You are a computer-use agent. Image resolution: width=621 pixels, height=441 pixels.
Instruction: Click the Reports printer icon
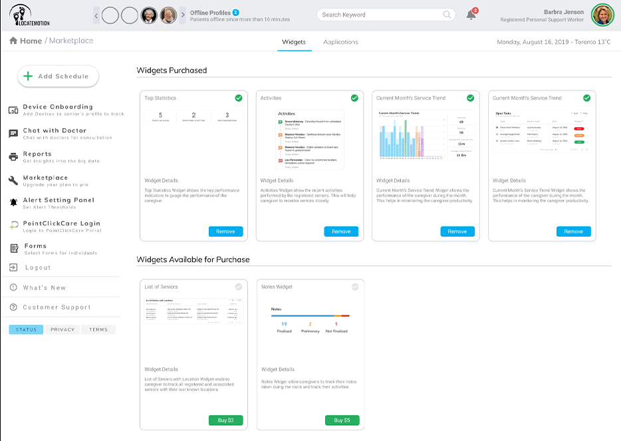(x=13, y=157)
